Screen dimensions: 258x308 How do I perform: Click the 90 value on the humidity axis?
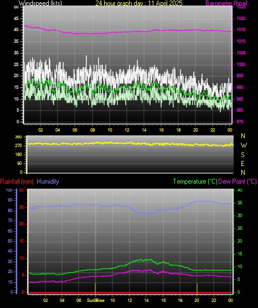10,200
